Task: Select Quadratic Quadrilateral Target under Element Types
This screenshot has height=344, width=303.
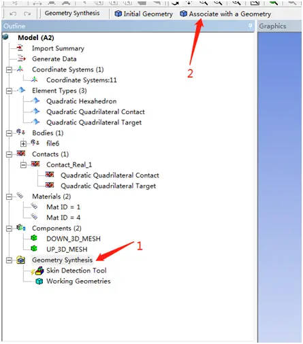Action: (x=94, y=122)
